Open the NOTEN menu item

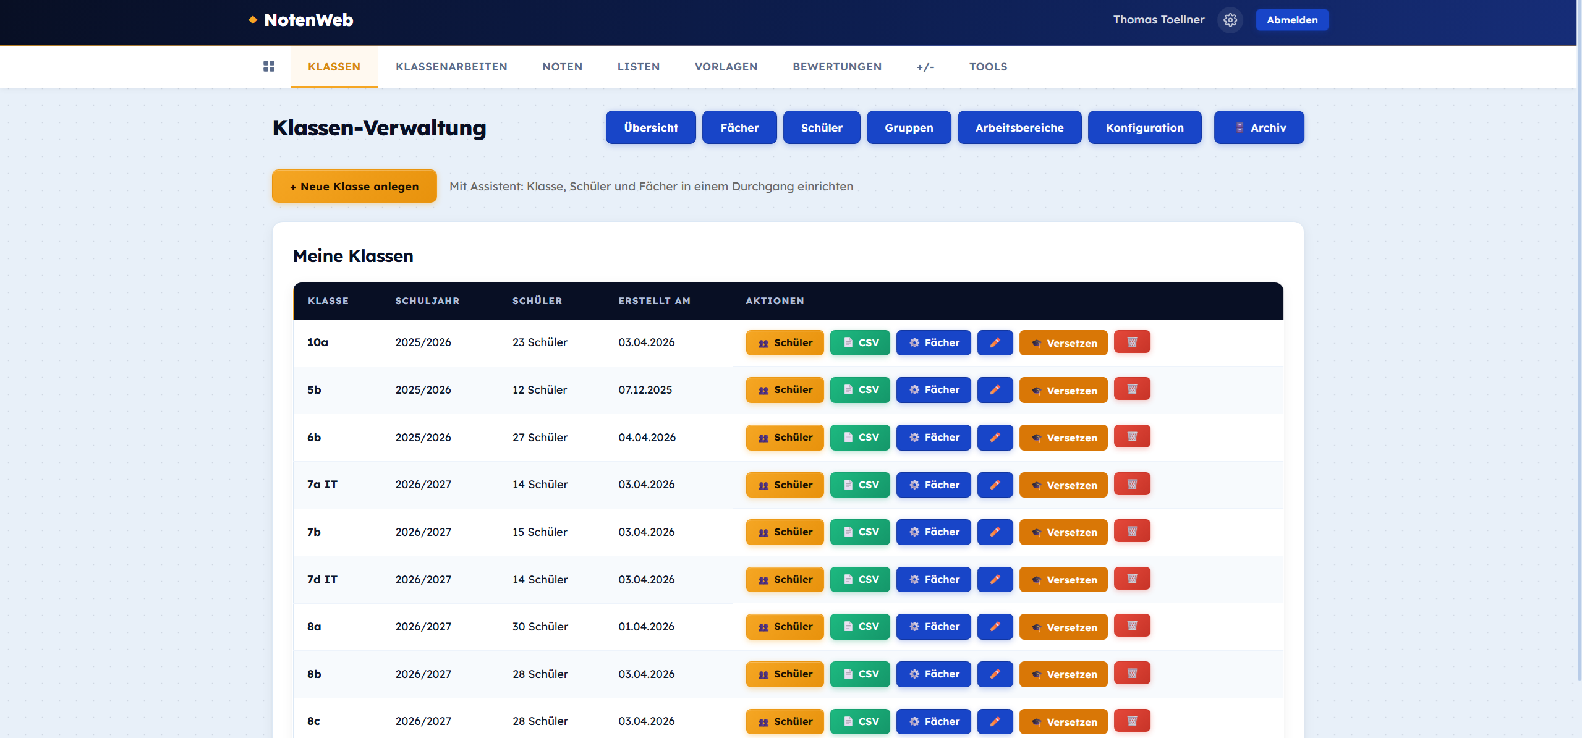click(562, 66)
